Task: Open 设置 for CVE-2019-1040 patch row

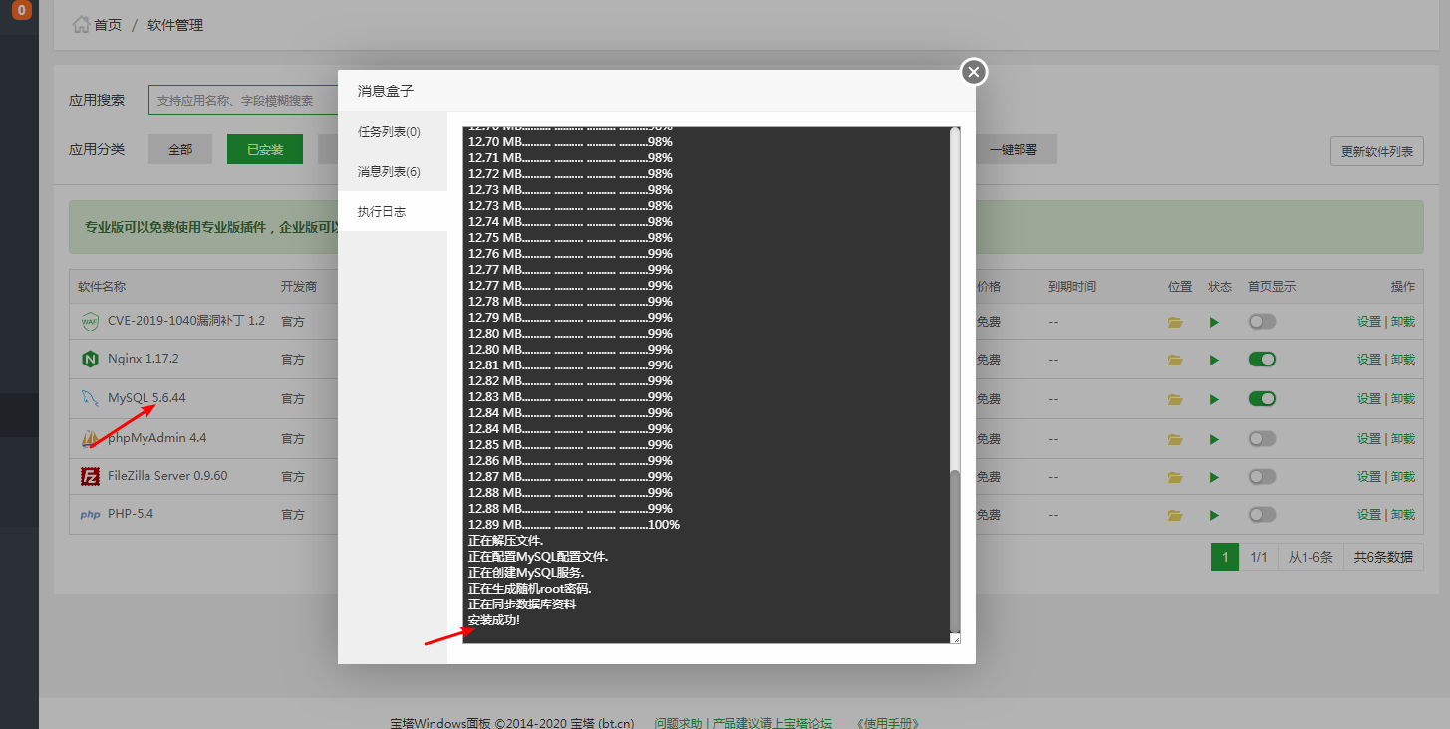Action: [x=1368, y=322]
